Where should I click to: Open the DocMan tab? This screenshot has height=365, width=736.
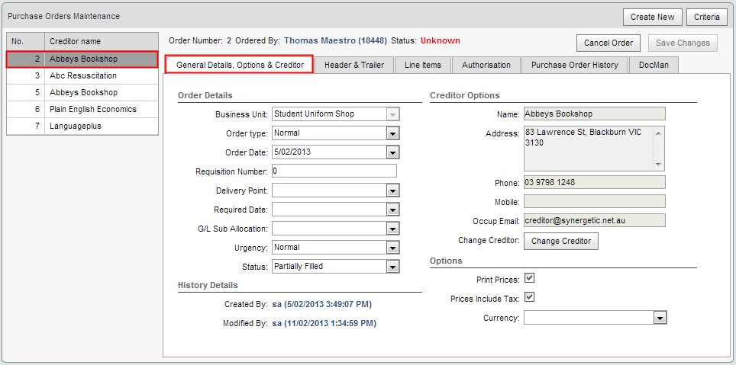click(x=654, y=65)
